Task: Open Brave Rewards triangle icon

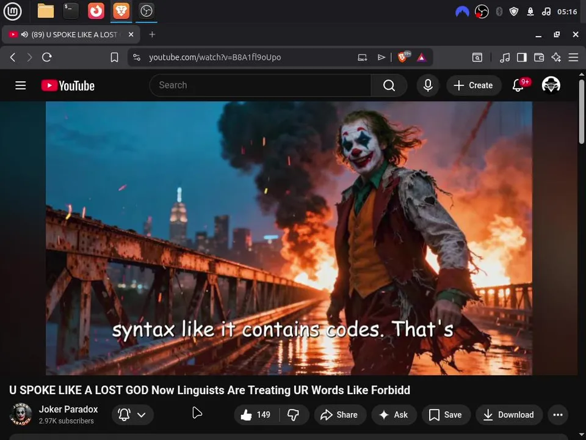Action: 422,57
